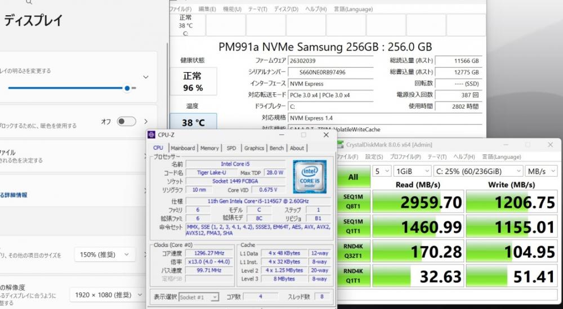
Task: Open CrystalDiskInfo 言語(Language) menu
Action: tap(354, 9)
